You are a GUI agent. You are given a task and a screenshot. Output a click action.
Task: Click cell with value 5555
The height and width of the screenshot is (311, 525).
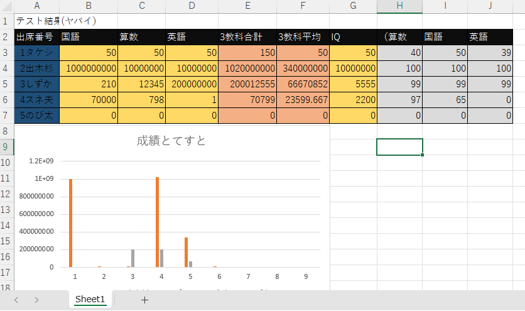pyautogui.click(x=353, y=84)
